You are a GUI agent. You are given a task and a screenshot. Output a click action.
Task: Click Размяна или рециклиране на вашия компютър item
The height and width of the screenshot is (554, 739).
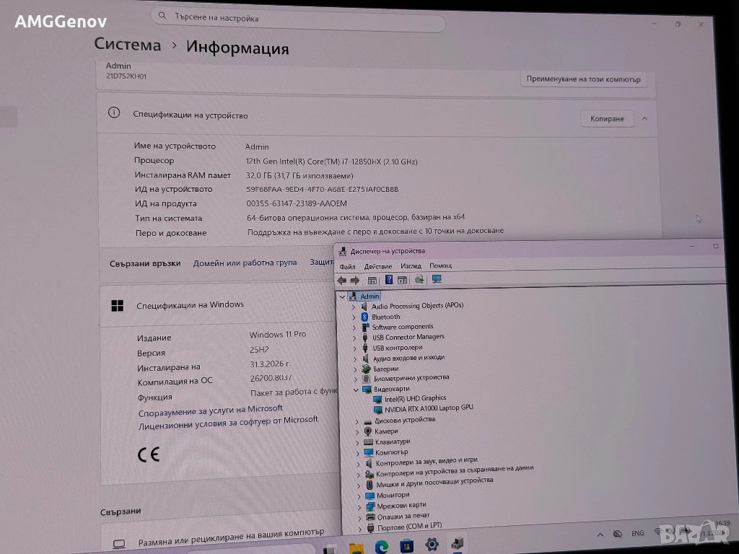231,537
